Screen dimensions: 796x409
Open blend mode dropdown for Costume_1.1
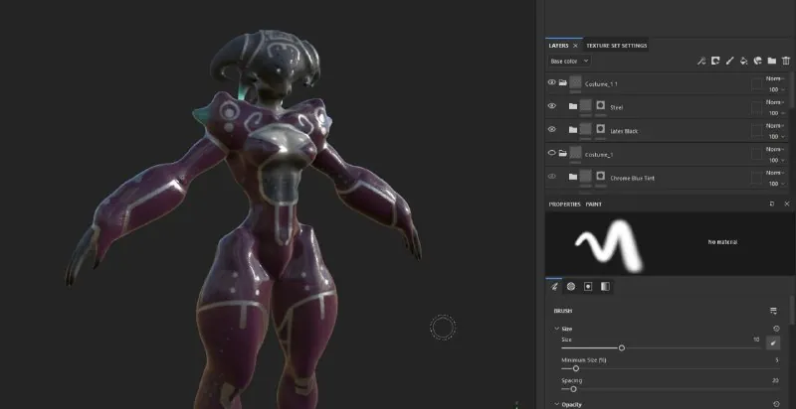pos(775,79)
